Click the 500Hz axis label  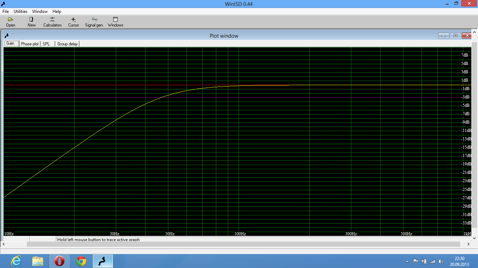tap(407, 234)
